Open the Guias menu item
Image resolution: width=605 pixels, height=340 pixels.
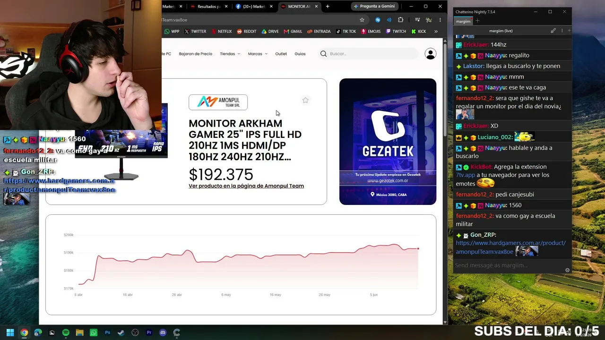300,54
